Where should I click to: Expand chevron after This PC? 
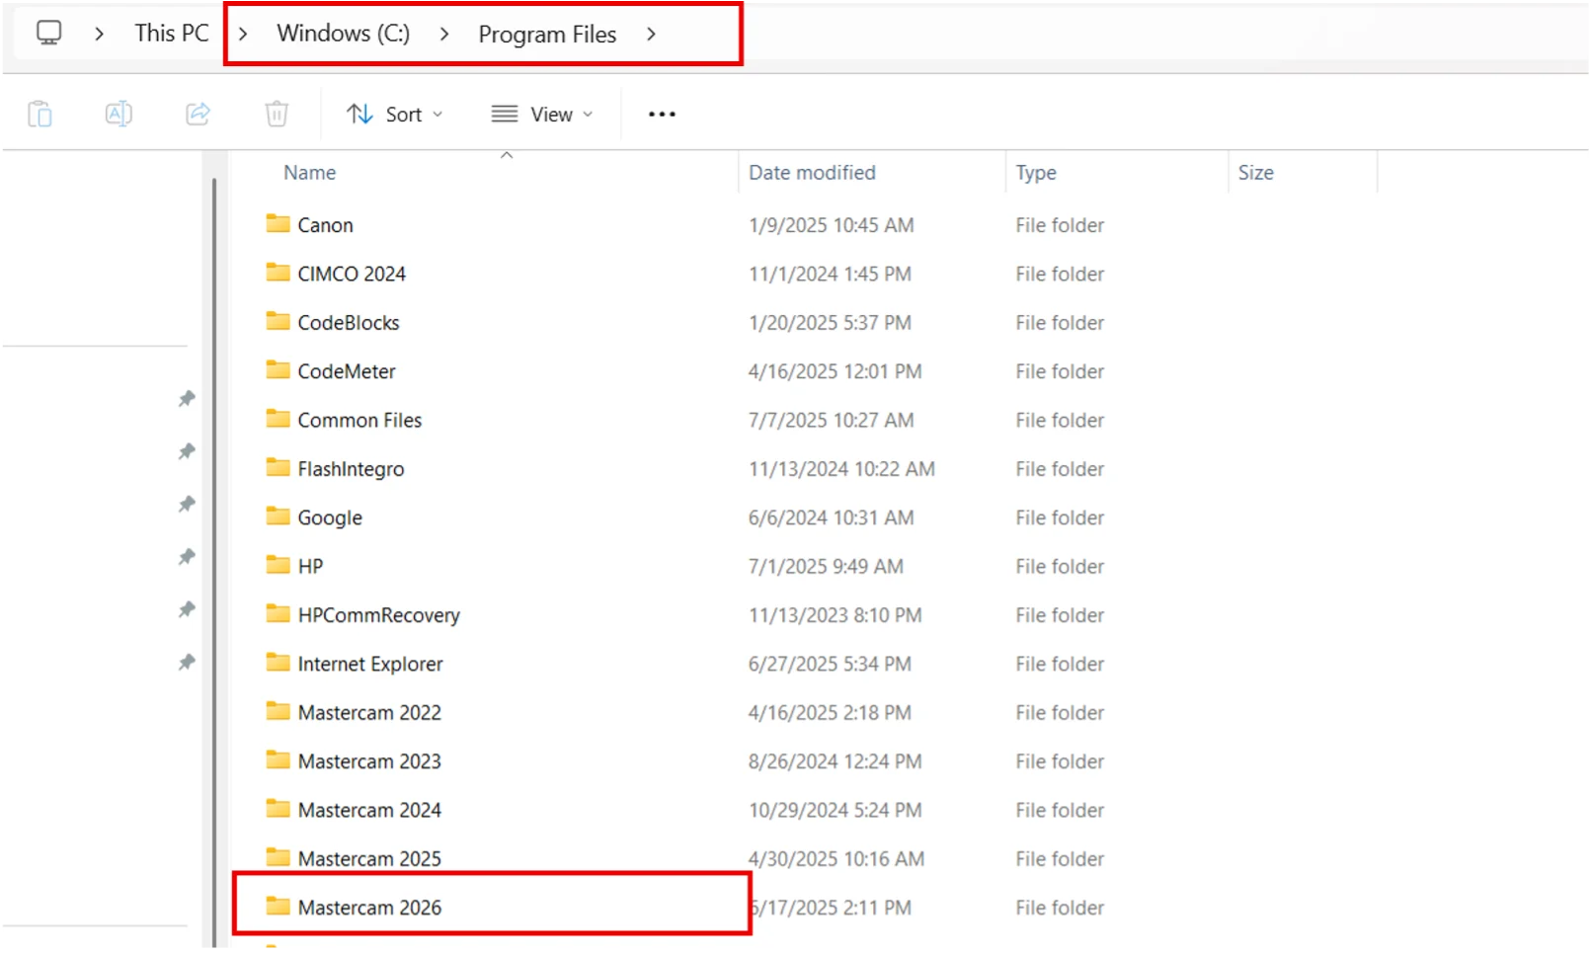click(x=242, y=34)
